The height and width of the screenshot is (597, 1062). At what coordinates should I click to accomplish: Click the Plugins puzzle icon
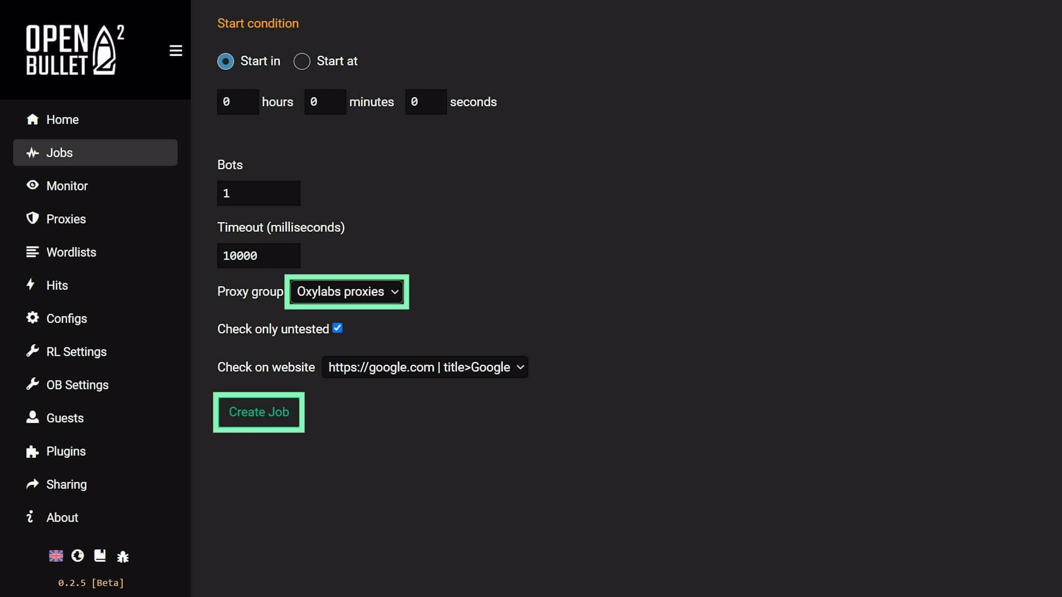pyautogui.click(x=33, y=452)
